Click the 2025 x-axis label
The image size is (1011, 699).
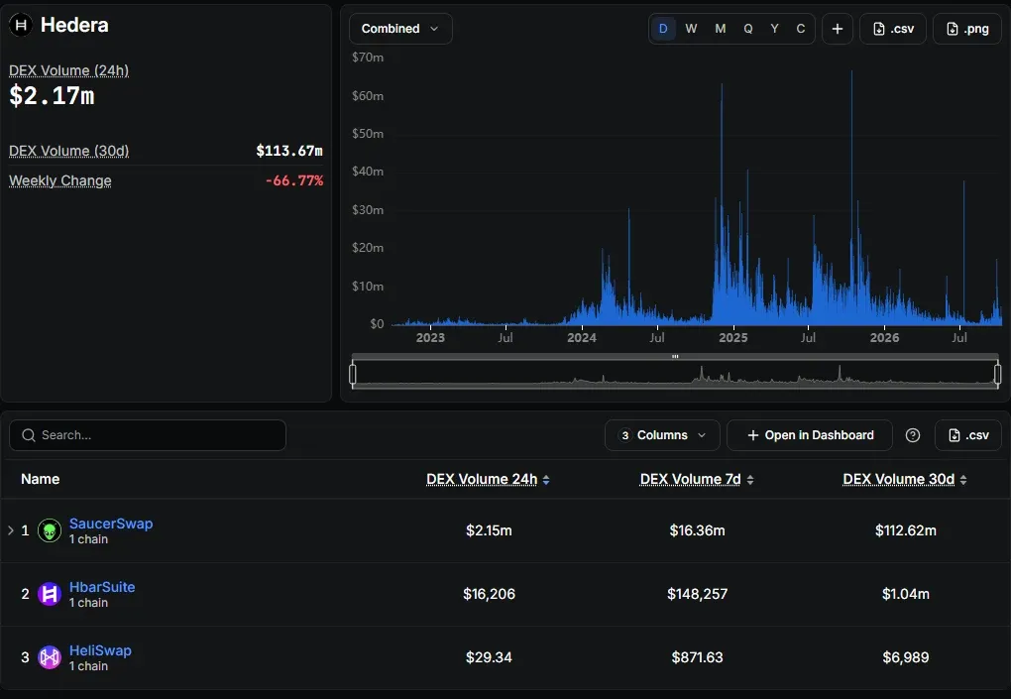tap(733, 338)
